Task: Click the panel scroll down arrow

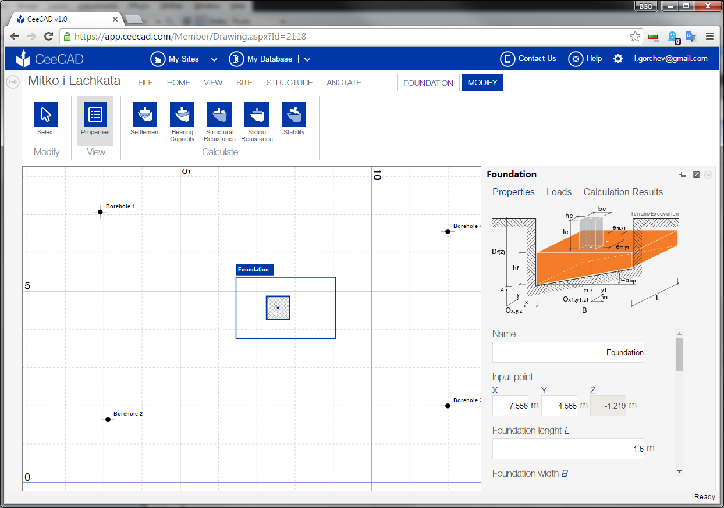Action: (x=679, y=471)
